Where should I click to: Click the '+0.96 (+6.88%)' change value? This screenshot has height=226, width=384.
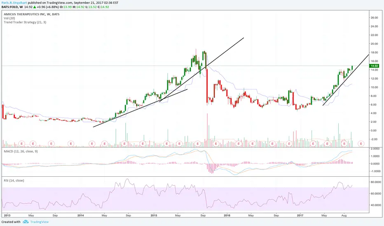click(48, 7)
